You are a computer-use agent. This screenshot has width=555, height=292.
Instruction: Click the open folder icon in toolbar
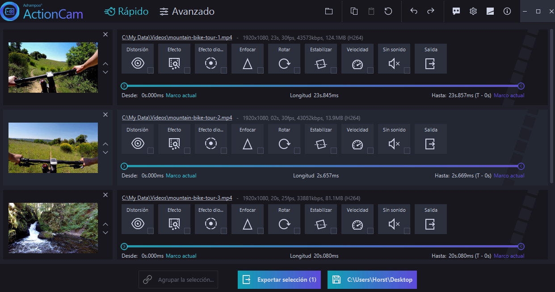coord(329,11)
